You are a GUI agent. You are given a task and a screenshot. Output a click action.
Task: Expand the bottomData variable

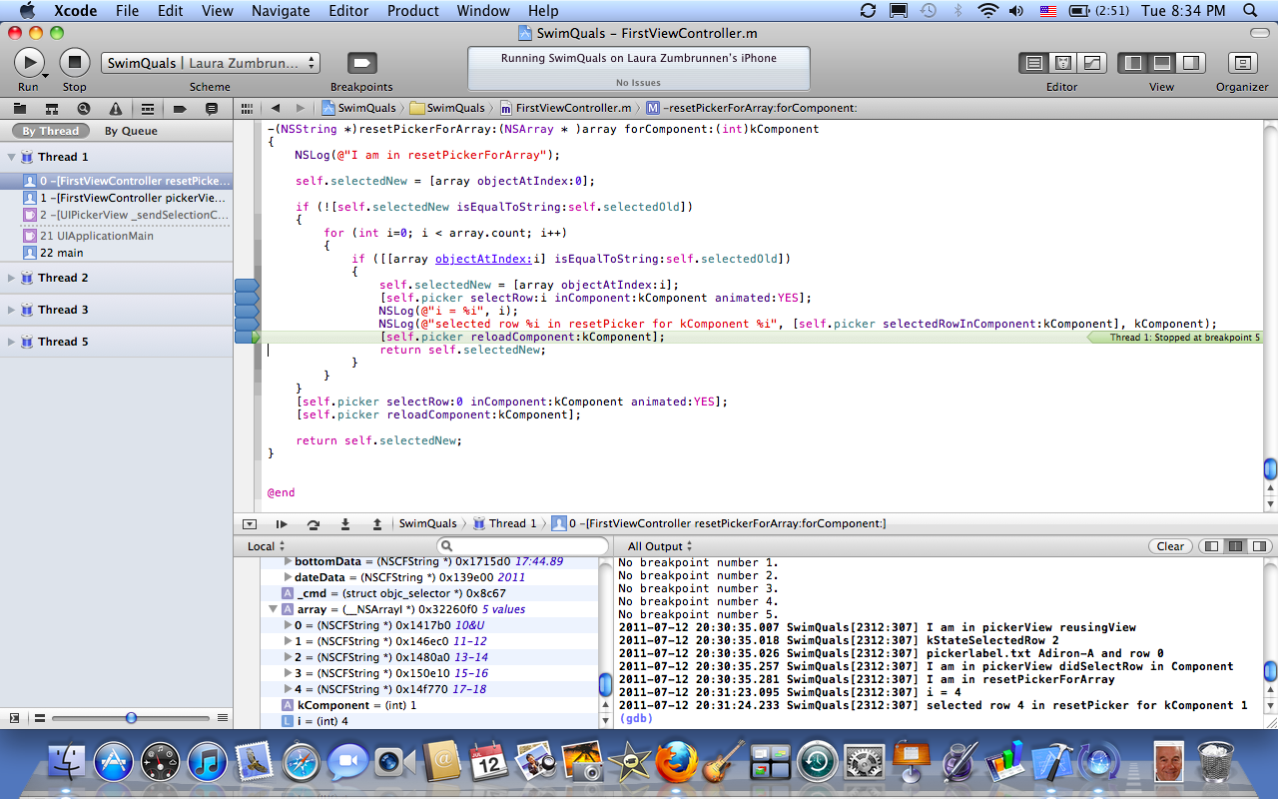pos(288,561)
